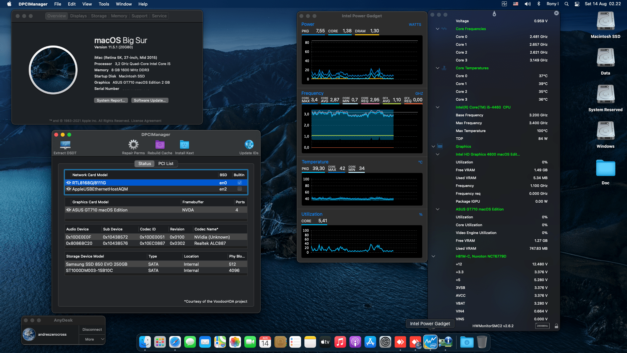Click Intel Power Gadget Dock icon
This screenshot has width=627, height=353.
[430, 342]
